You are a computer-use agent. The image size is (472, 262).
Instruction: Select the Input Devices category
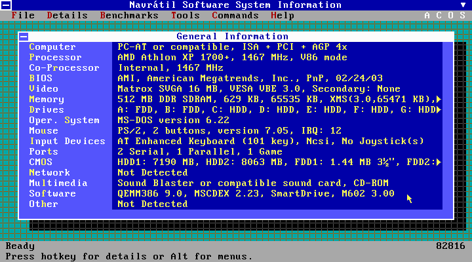[x=67, y=141]
